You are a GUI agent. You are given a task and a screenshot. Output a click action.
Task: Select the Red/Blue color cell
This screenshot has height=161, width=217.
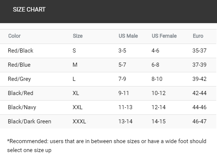point(19,65)
